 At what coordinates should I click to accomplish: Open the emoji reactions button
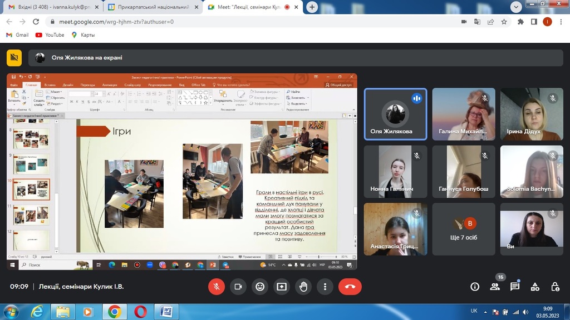[x=259, y=287]
